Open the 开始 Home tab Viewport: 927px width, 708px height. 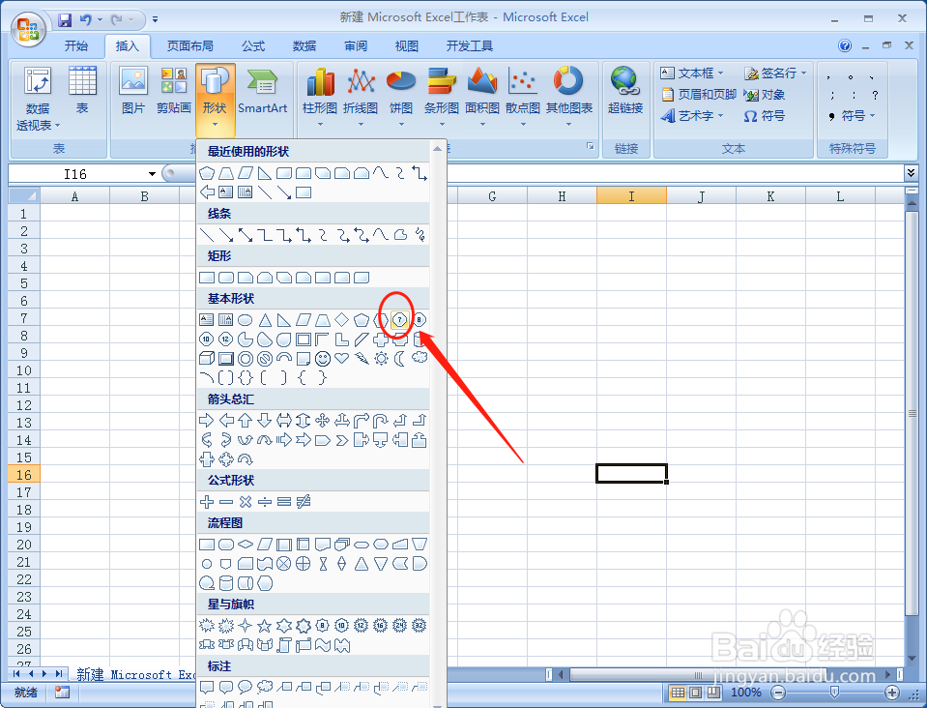pos(76,46)
